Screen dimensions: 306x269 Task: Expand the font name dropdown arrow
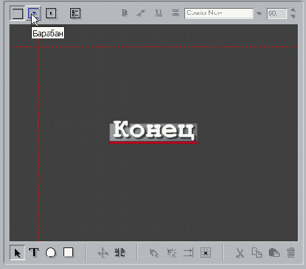point(259,13)
